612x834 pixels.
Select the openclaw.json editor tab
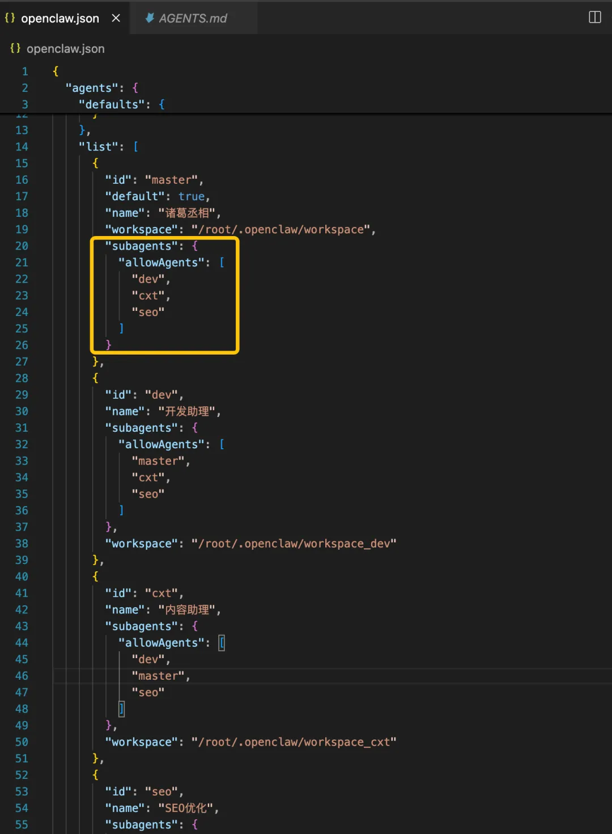(60, 18)
